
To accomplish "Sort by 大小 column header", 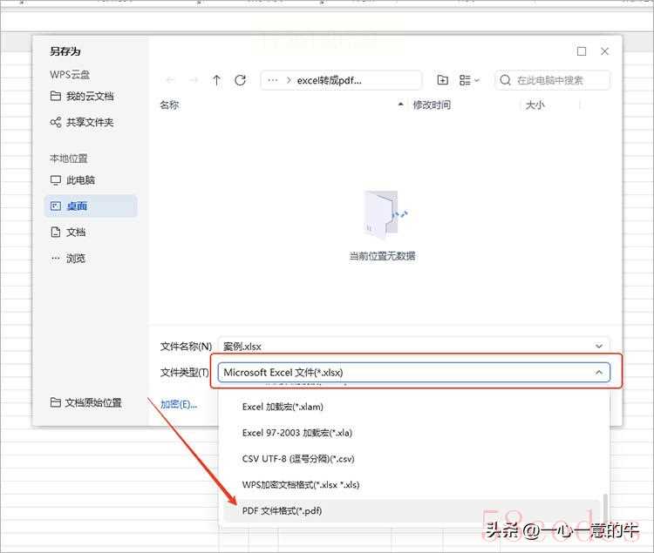I will pos(535,105).
